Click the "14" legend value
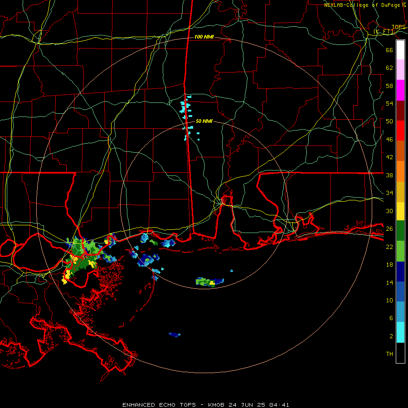This screenshot has height=408, width=408. [389, 282]
